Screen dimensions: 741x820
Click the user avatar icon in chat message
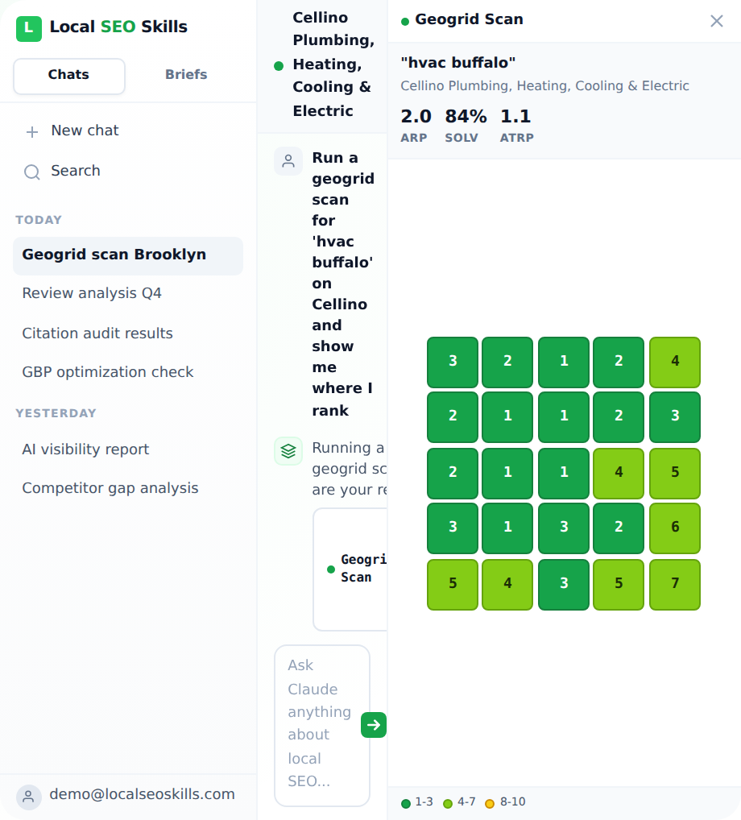(288, 160)
